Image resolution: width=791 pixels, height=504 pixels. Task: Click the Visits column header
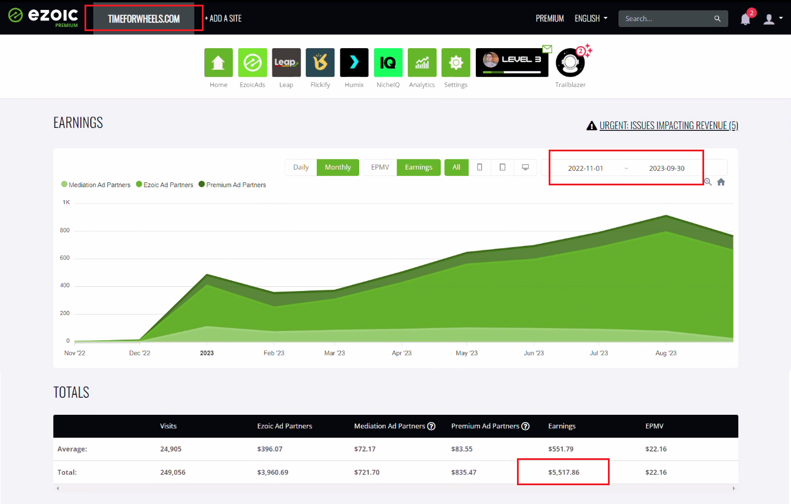168,426
